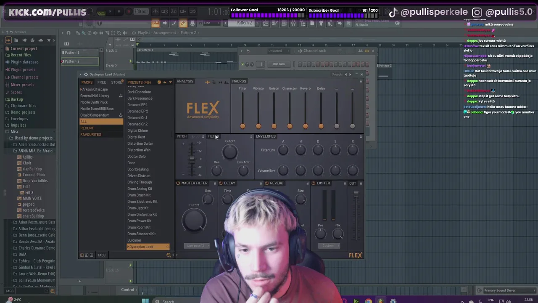
Task: Select the previous preset arrow in title bar
Action: (x=345, y=74)
